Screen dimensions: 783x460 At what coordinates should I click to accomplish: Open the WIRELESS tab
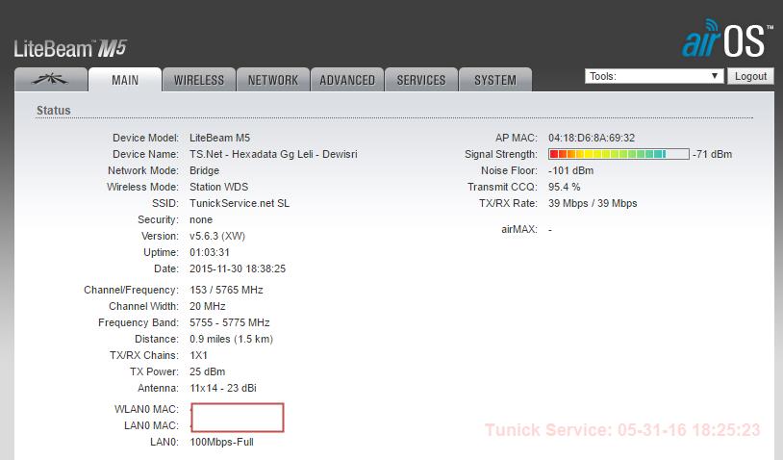(199, 80)
